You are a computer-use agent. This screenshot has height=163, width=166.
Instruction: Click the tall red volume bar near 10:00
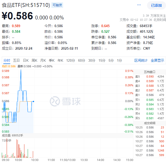16,148
